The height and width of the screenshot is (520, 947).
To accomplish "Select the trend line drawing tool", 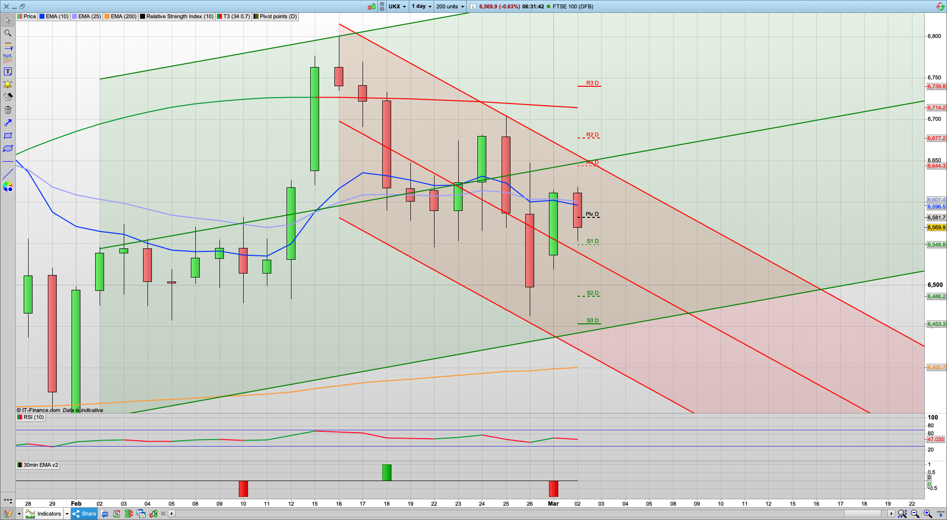I will pyautogui.click(x=7, y=173).
